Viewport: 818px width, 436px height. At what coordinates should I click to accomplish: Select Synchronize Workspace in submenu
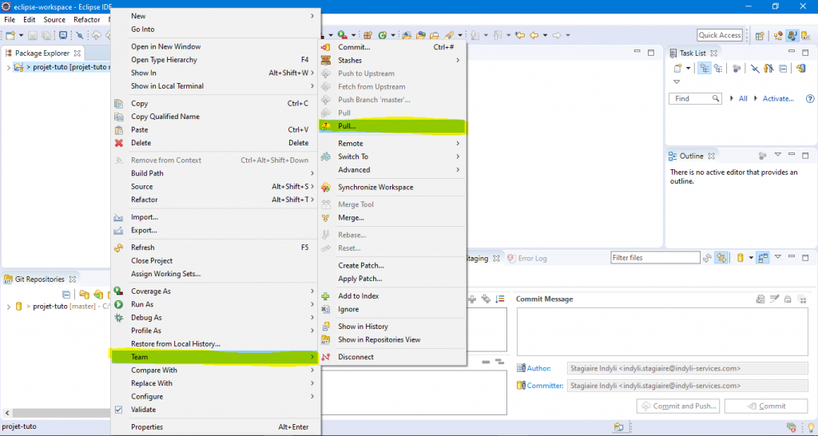[x=392, y=187]
